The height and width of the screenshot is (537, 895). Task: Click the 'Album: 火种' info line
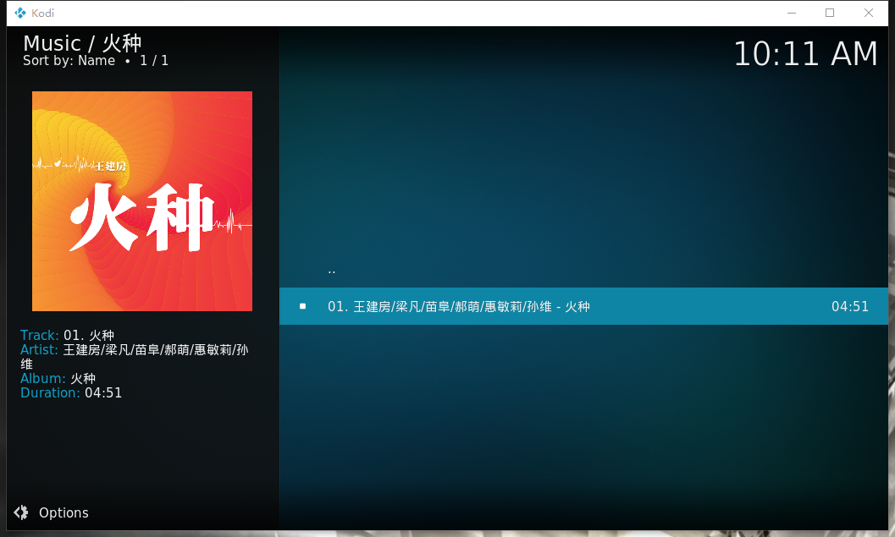[x=58, y=379]
